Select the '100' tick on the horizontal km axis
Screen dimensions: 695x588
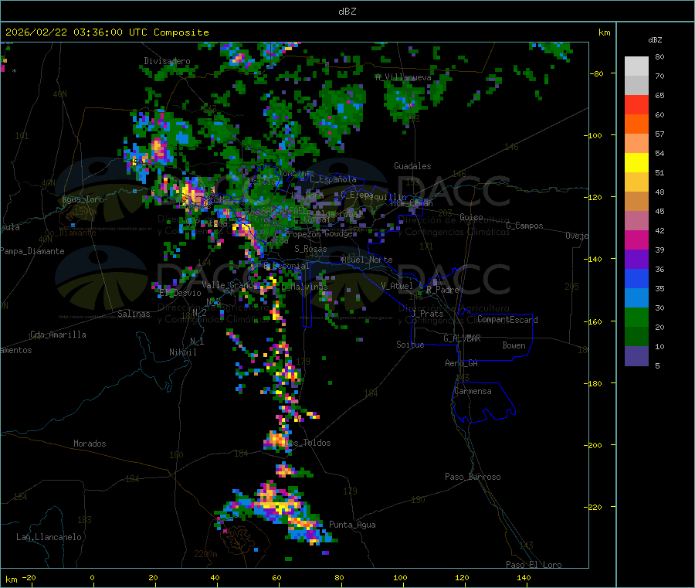click(x=401, y=577)
